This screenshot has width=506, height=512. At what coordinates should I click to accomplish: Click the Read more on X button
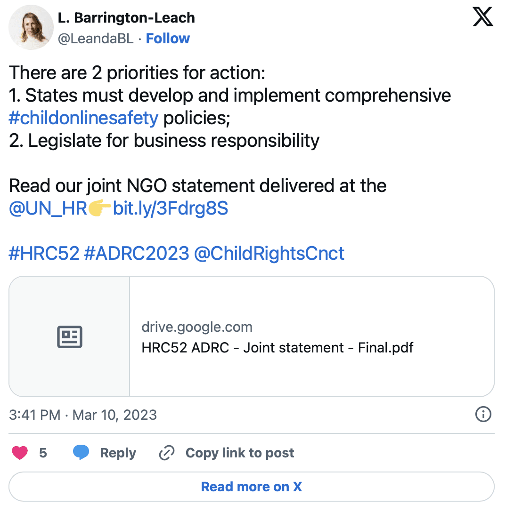click(x=252, y=487)
